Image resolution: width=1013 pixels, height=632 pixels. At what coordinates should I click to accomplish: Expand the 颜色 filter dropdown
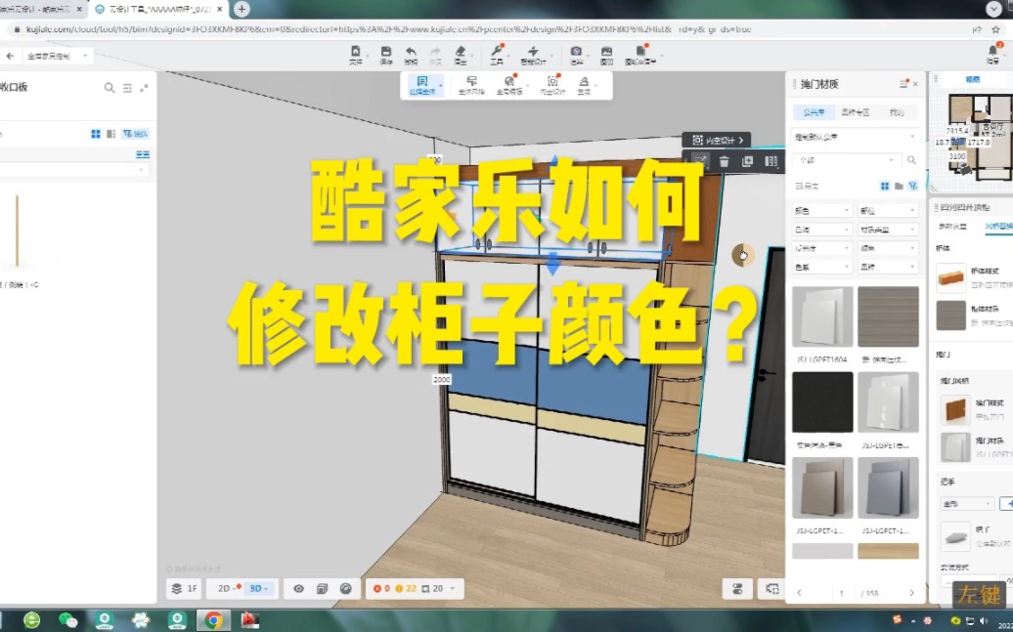pos(819,210)
